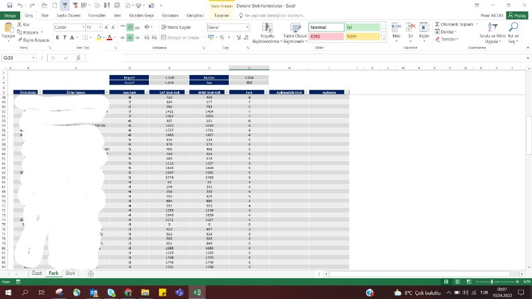Screen dimensions: 532x299
Task: Click Kes (Cut) scissors
Action: pos(23,24)
